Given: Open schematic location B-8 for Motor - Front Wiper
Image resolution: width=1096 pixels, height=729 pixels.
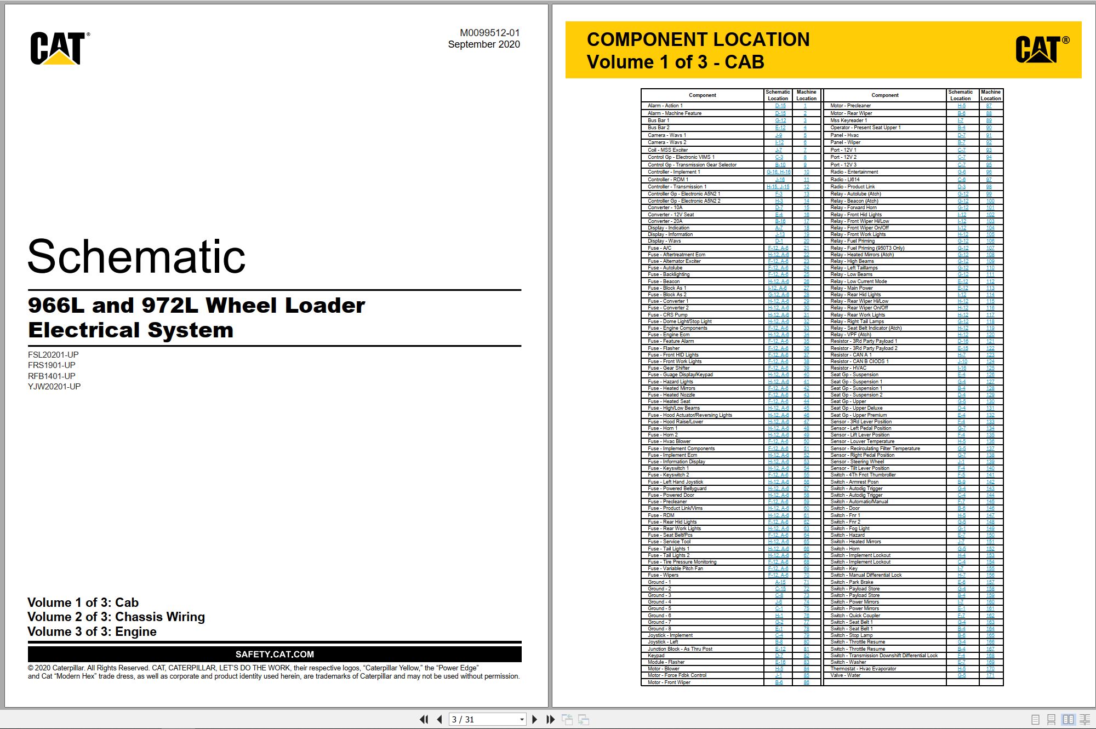Looking at the screenshot, I should coord(779,682).
